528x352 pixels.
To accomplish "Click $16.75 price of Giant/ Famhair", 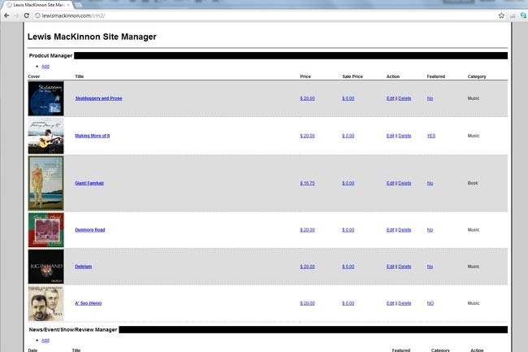I will pyautogui.click(x=307, y=183).
